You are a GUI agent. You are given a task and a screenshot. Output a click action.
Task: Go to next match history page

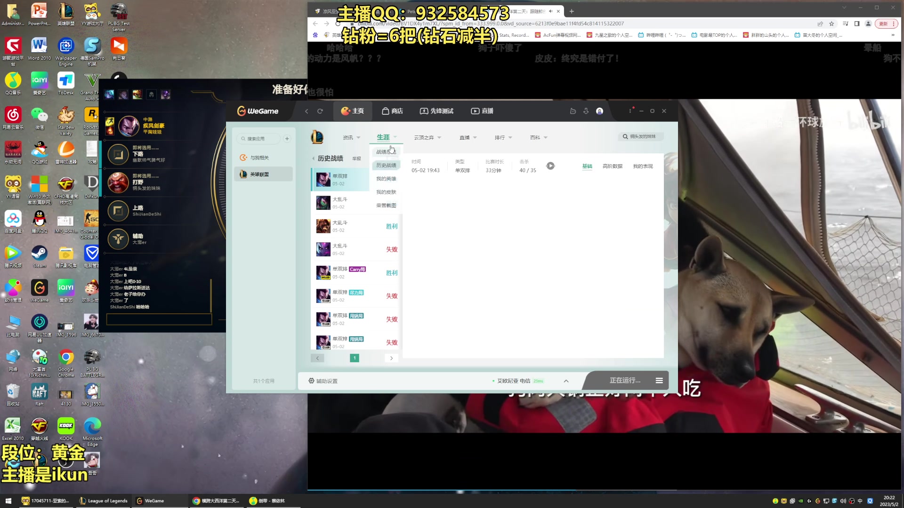(391, 358)
